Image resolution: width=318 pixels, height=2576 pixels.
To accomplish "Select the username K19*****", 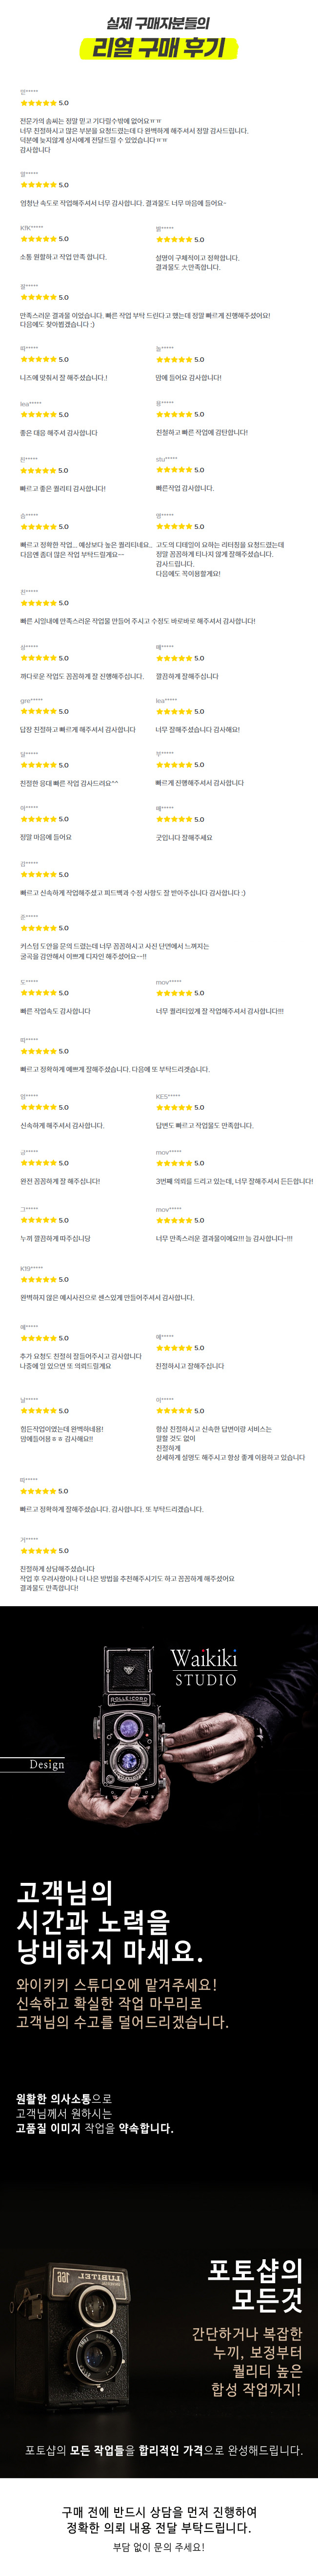I will click(x=31, y=1268).
